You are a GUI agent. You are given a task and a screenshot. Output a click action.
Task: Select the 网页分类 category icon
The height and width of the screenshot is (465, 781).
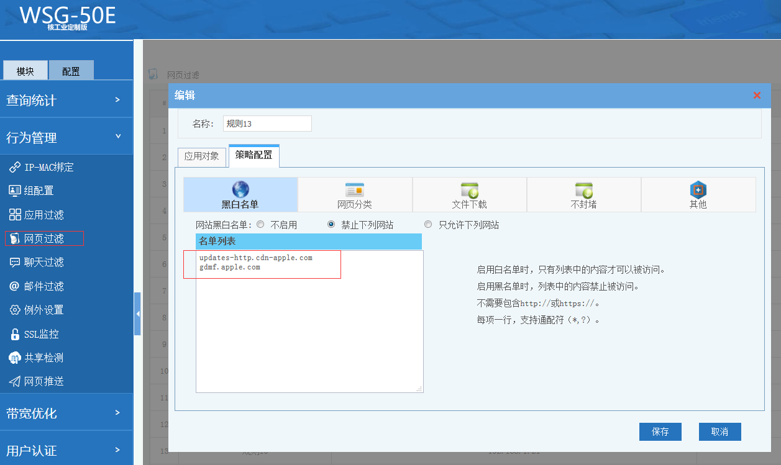point(355,194)
